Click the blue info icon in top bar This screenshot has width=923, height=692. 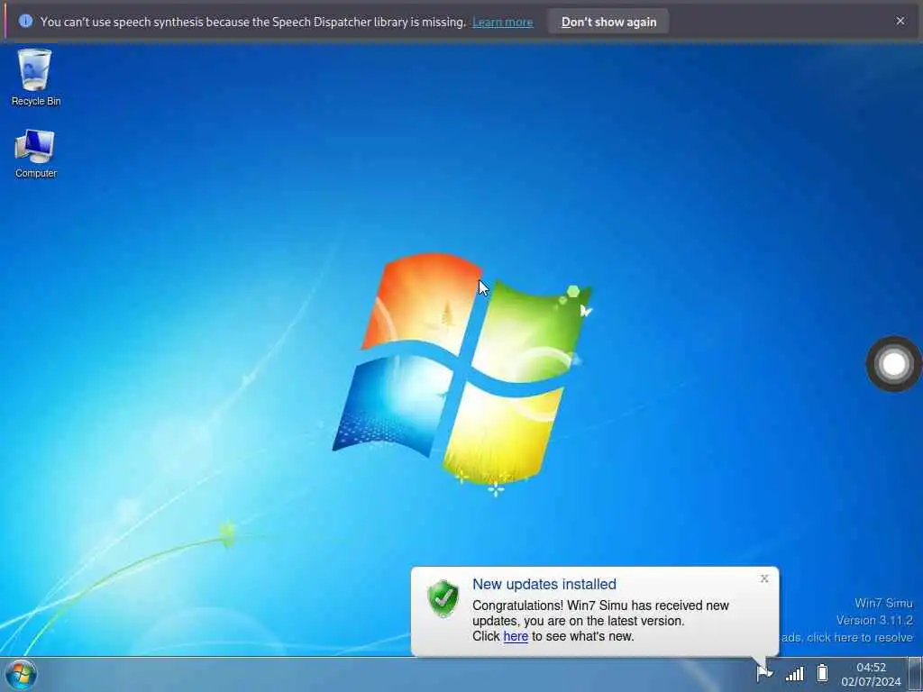tap(25, 22)
